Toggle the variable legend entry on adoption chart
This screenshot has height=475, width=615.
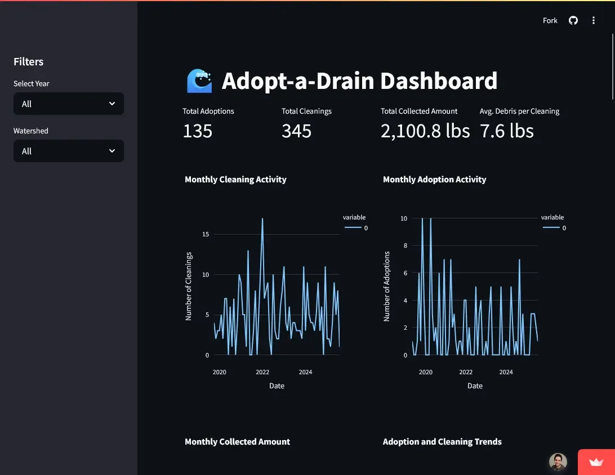point(552,217)
